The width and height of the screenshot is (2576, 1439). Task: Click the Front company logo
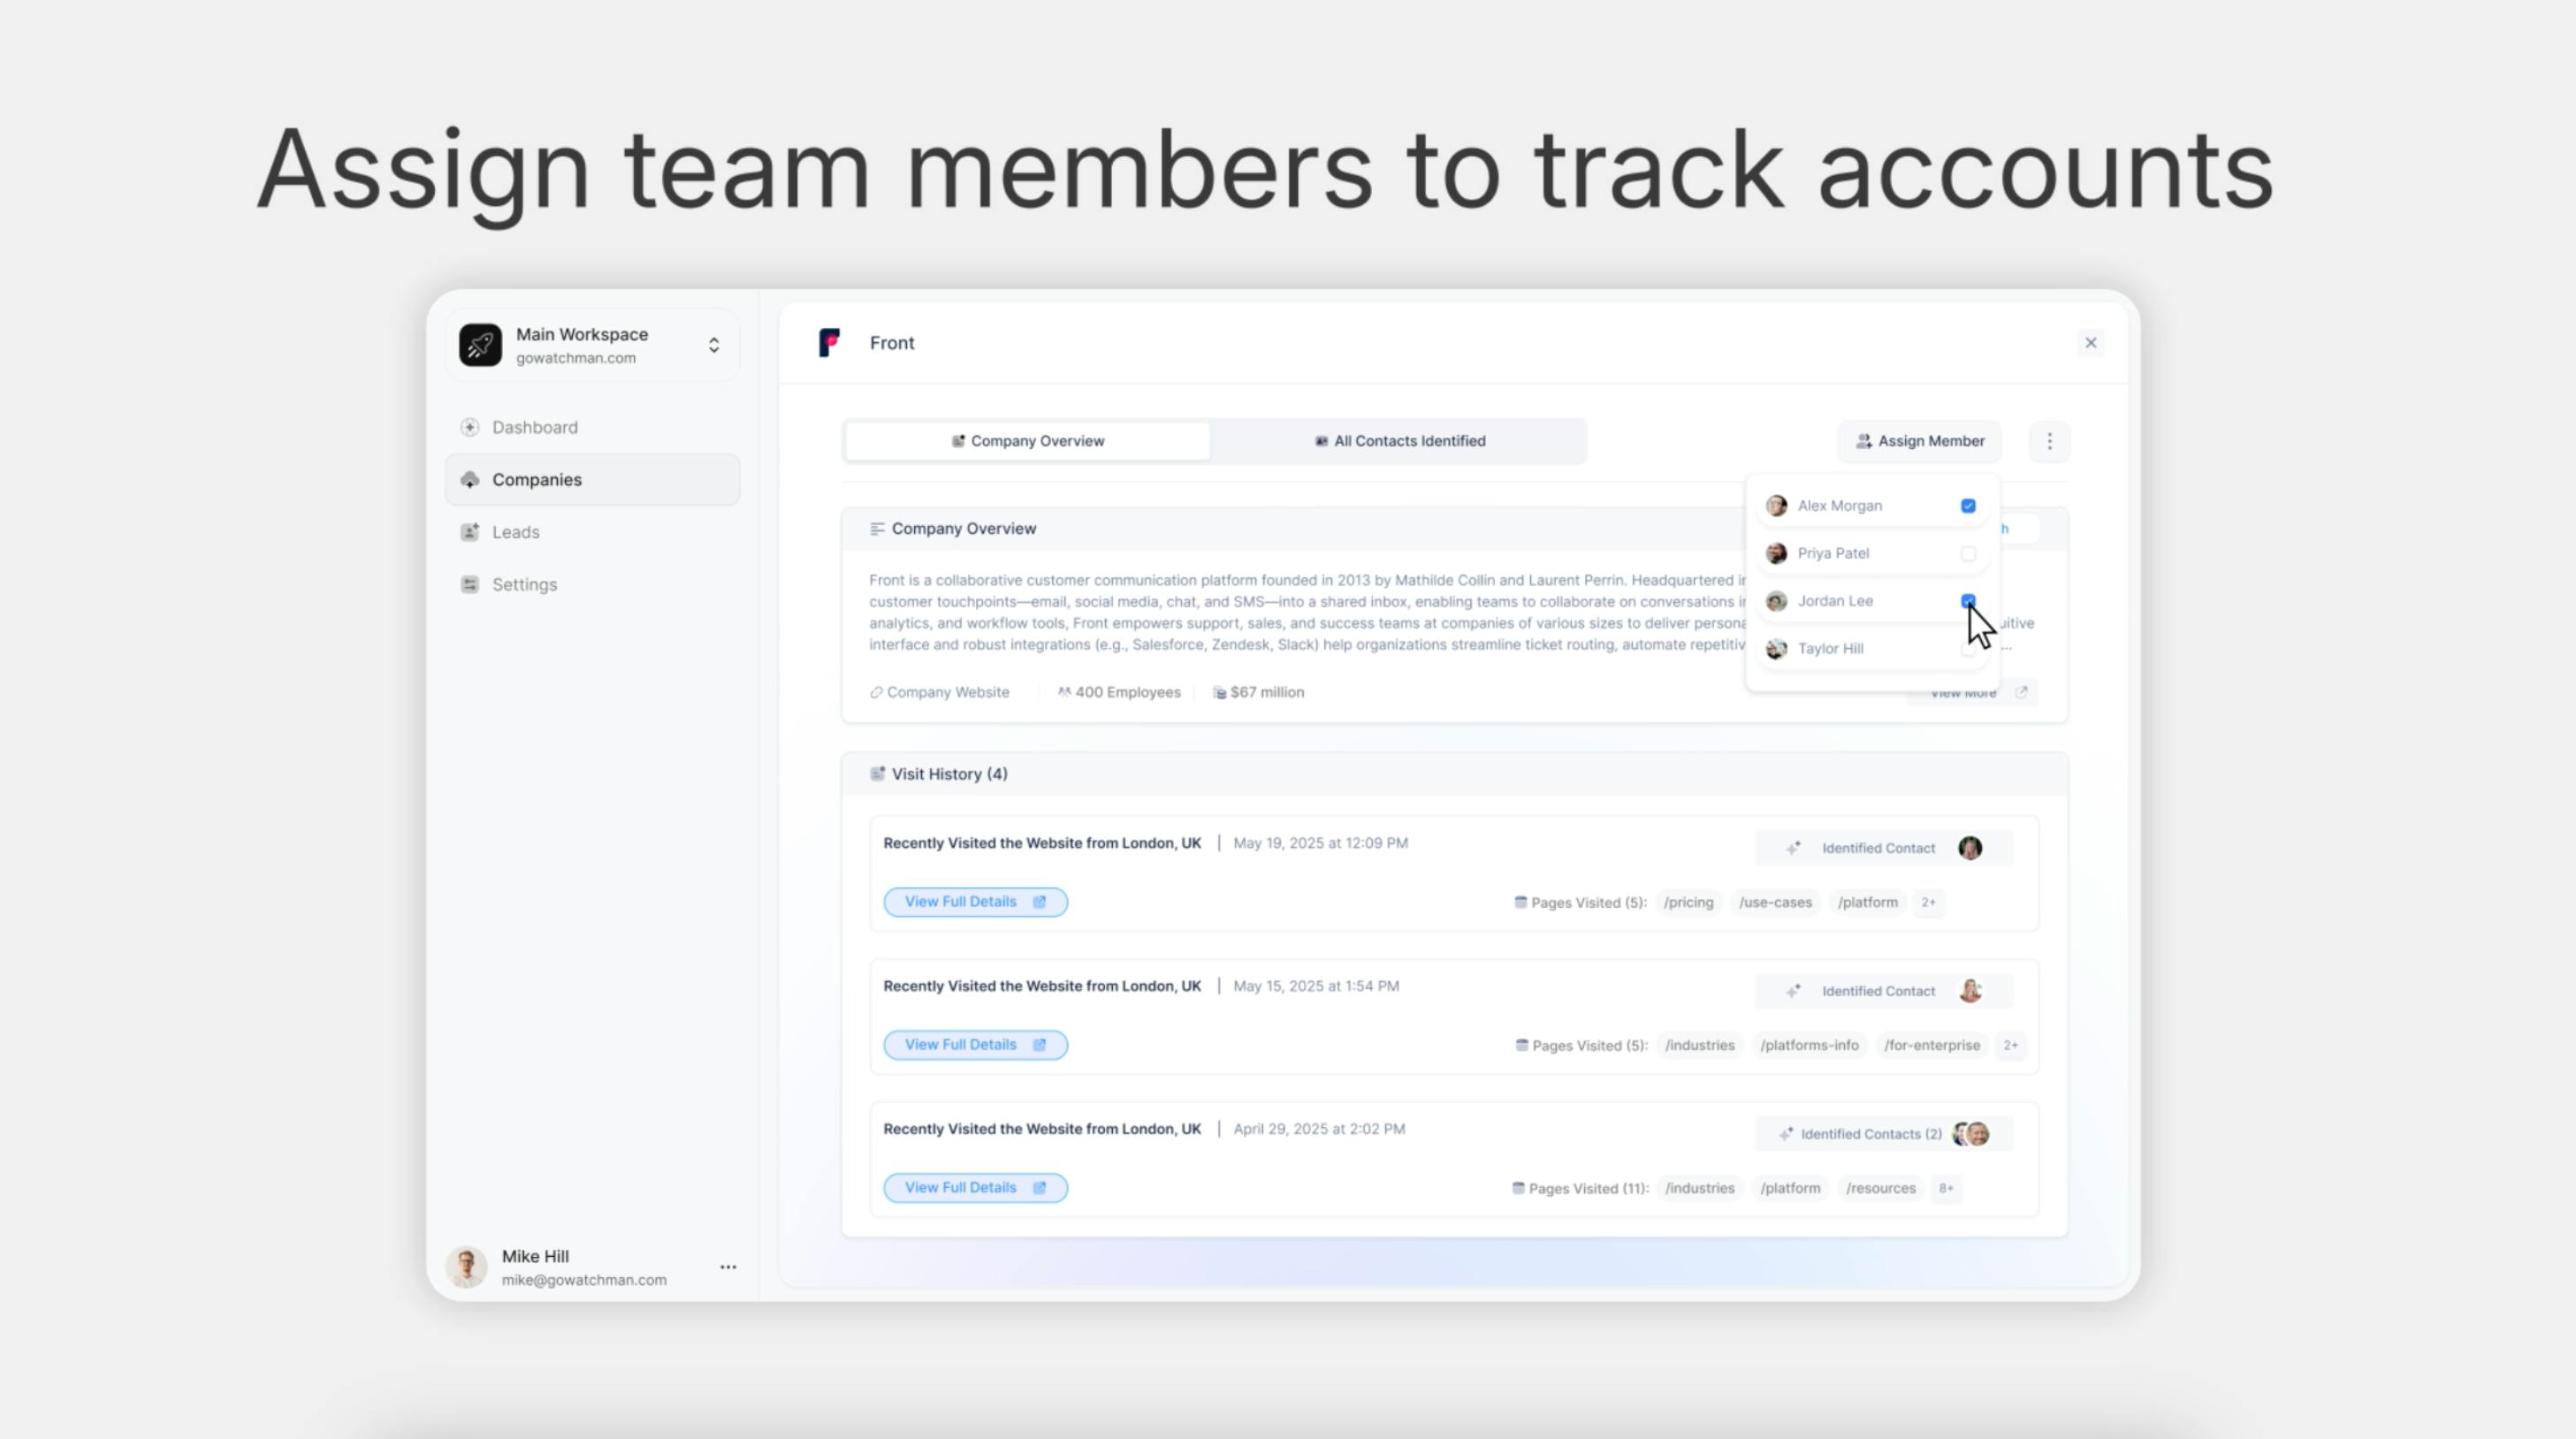829,342
